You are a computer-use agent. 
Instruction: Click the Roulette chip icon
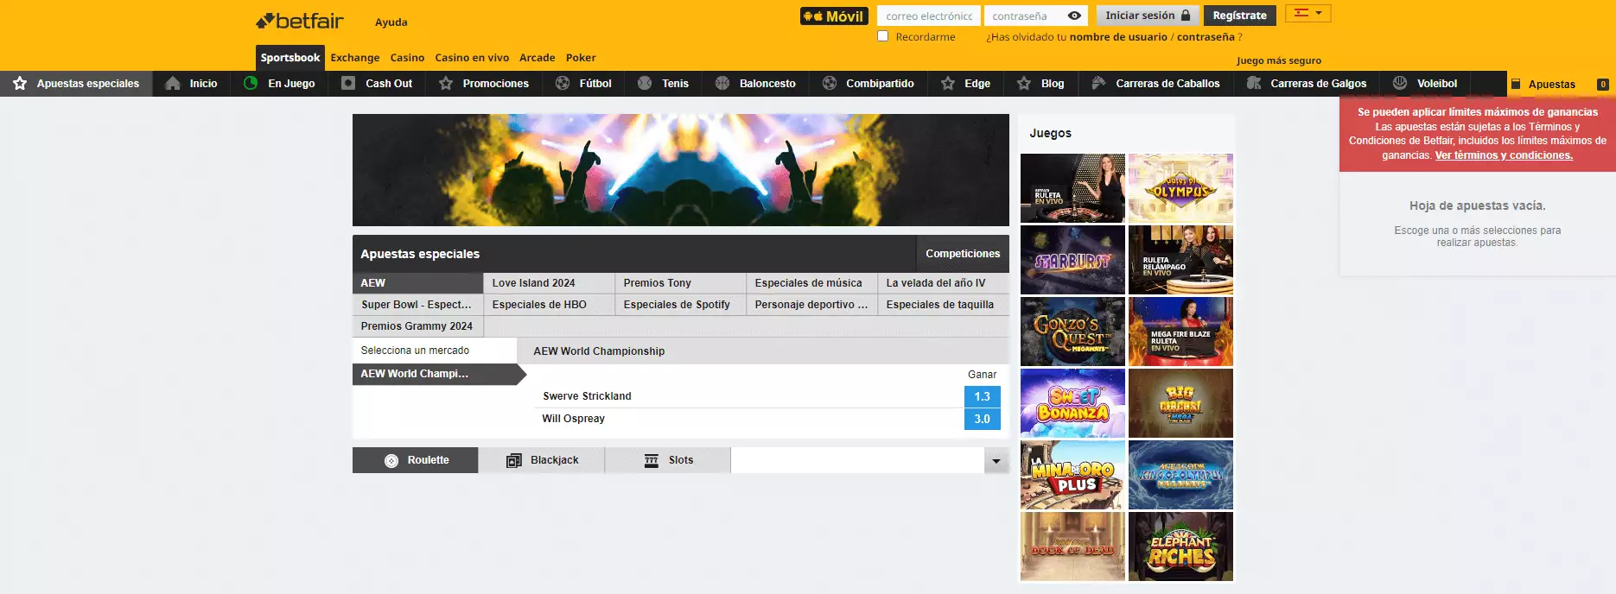[391, 460]
